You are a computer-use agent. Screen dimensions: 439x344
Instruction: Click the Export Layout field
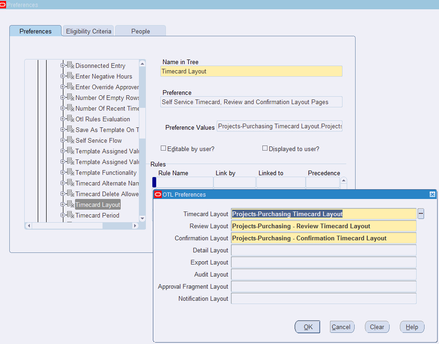click(x=323, y=262)
